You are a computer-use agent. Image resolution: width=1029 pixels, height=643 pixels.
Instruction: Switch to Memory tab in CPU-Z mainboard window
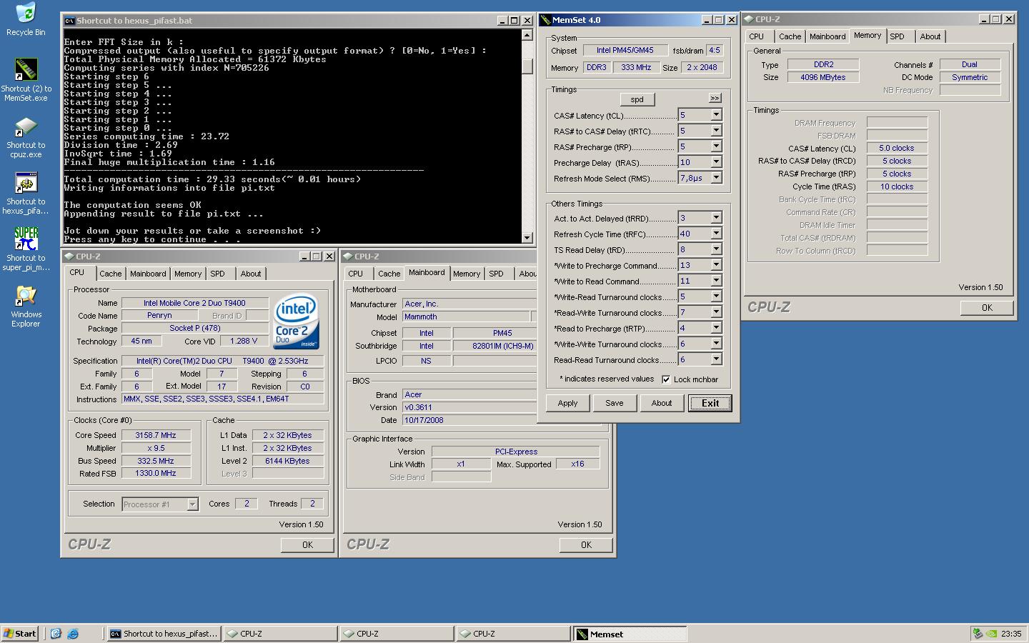(467, 274)
